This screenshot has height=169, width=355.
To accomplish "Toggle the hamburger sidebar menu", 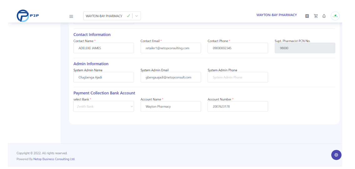I will (x=71, y=16).
